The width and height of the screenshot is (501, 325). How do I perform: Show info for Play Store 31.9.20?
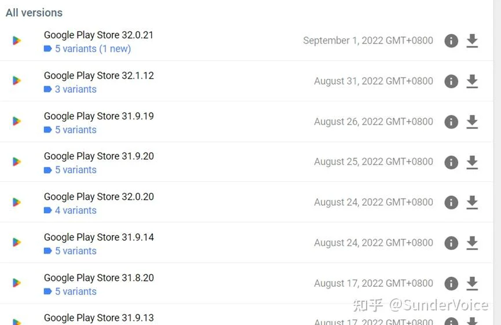click(x=451, y=162)
